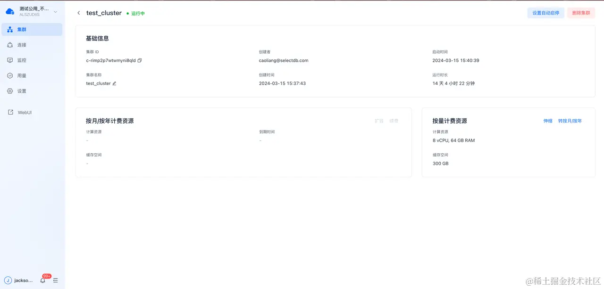Copy the cluster ID using copy icon

[x=139, y=60]
